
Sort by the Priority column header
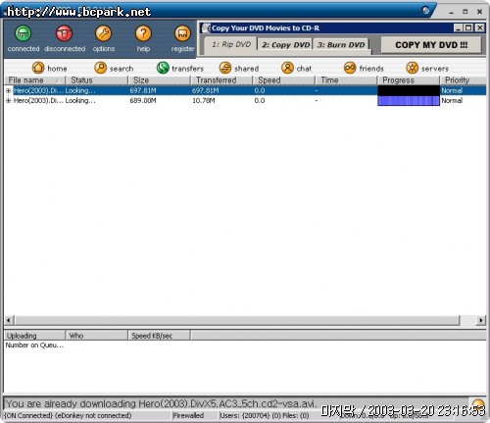coord(464,80)
